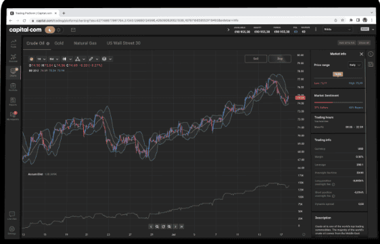The width and height of the screenshot is (380, 244).
Task: Open the three-dot menu in header
Action: tap(316, 30)
